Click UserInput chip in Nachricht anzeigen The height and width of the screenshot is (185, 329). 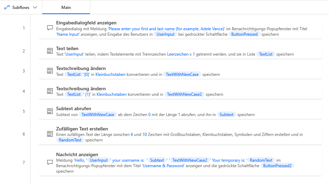(99, 160)
